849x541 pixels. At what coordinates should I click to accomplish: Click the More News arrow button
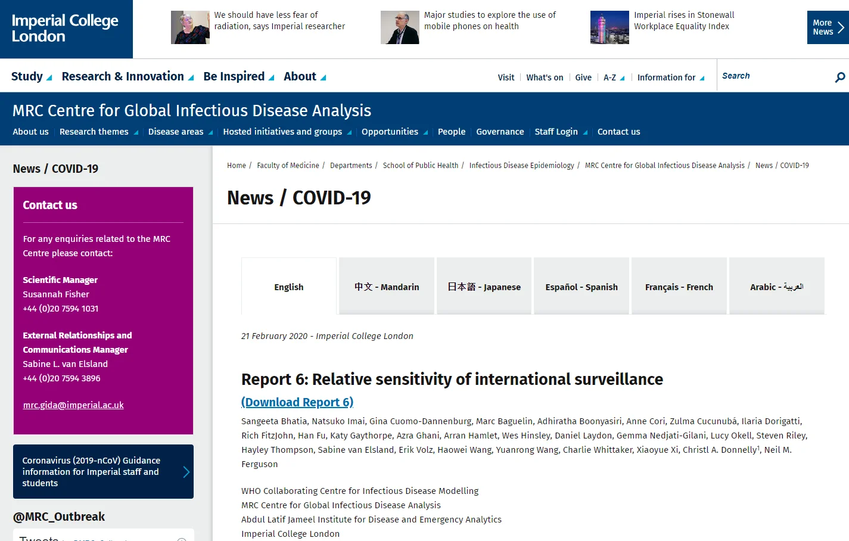pyautogui.click(x=828, y=27)
